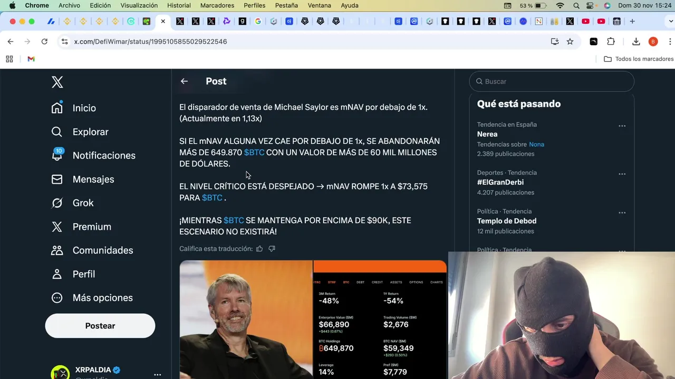675x379 pixels.
Task: Click $BTC cashtag after PARA
Action: point(212,197)
